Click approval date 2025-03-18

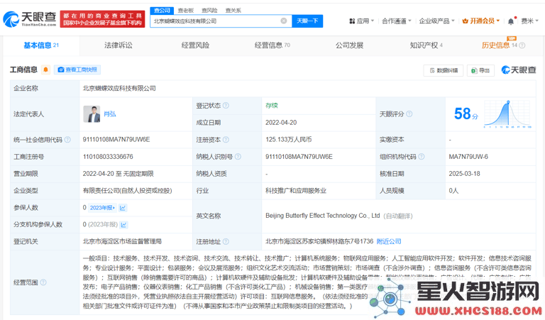464,174
